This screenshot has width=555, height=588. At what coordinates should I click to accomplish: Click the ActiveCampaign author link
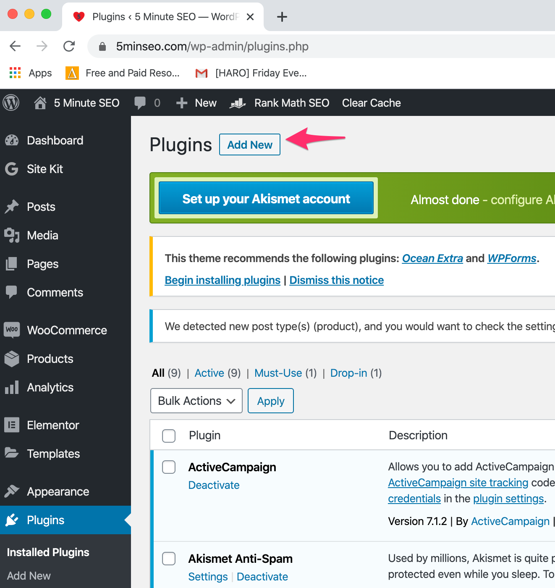510,521
